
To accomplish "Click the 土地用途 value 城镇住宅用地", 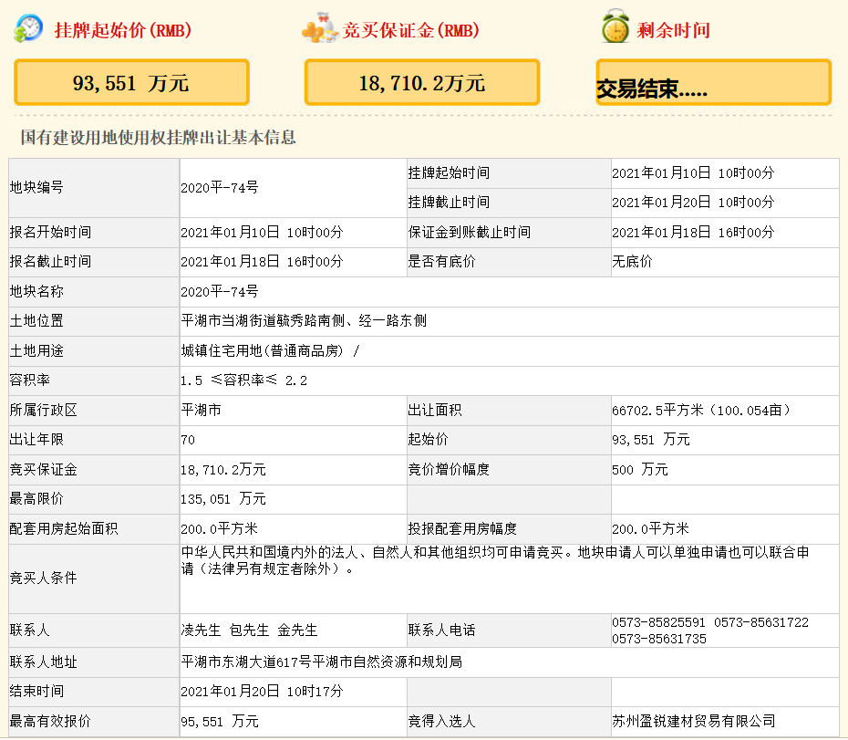I will point(271,350).
